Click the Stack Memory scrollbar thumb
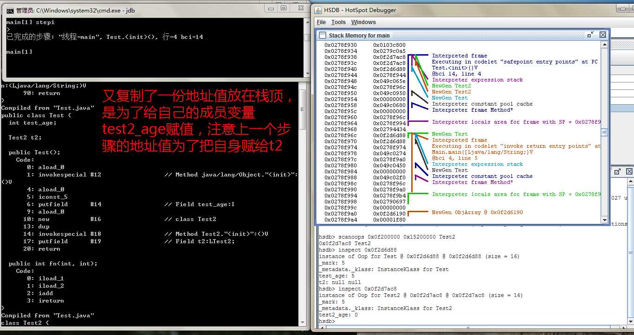Screen dimensions: 634x335 pyautogui.click(x=604, y=132)
